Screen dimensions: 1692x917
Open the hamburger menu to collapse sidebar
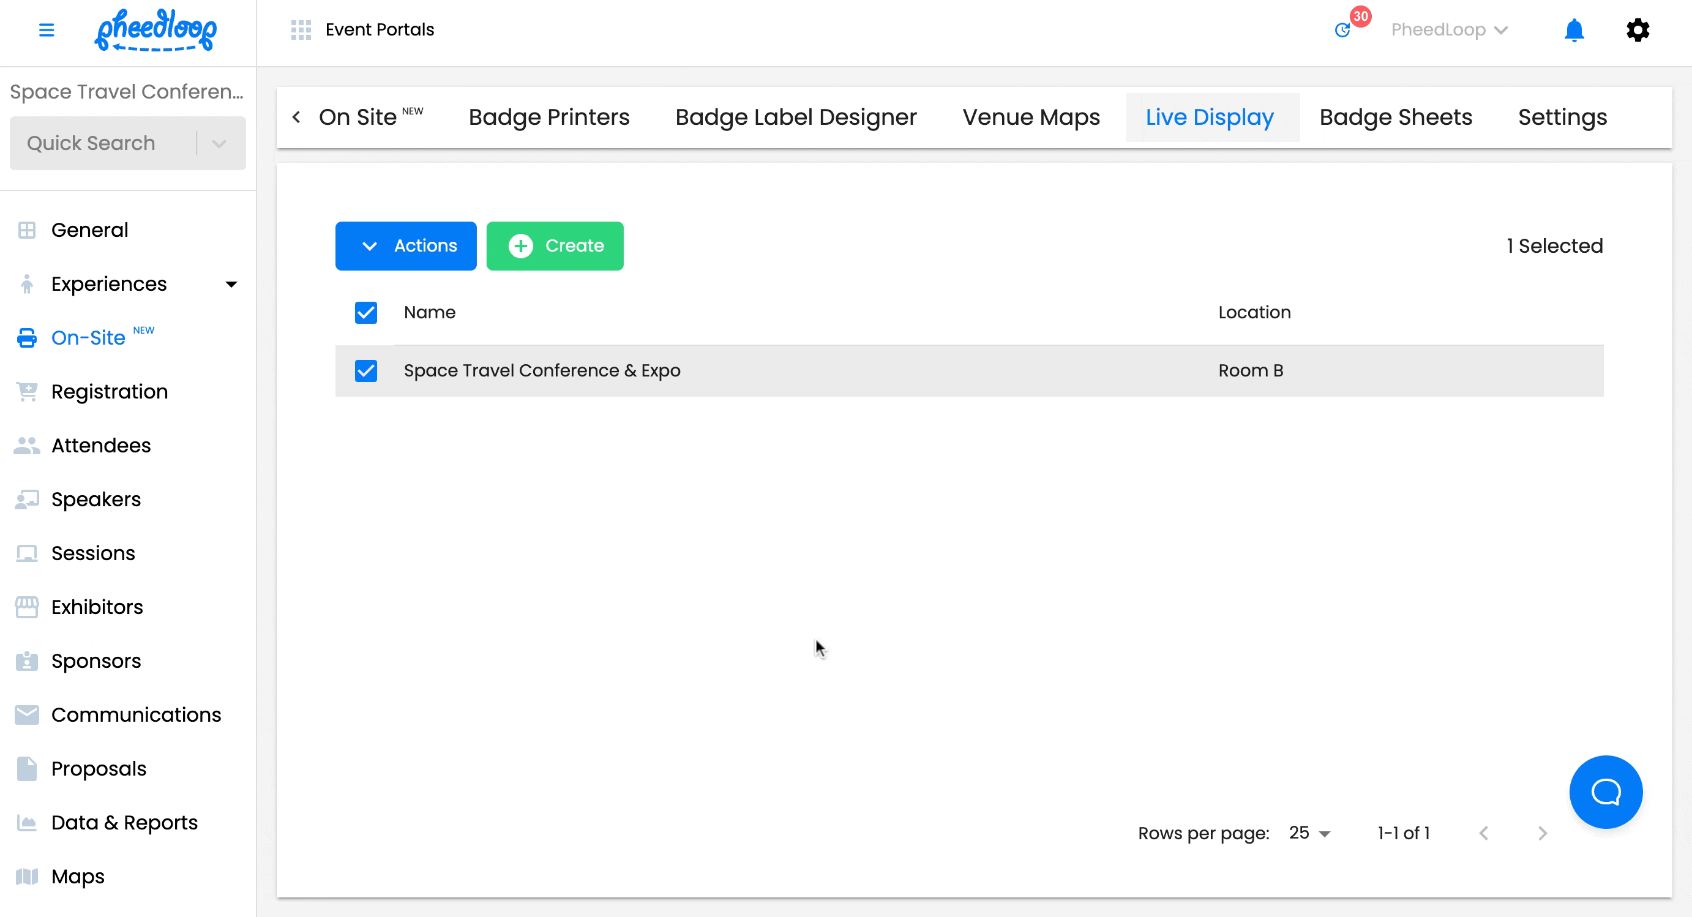[47, 30]
